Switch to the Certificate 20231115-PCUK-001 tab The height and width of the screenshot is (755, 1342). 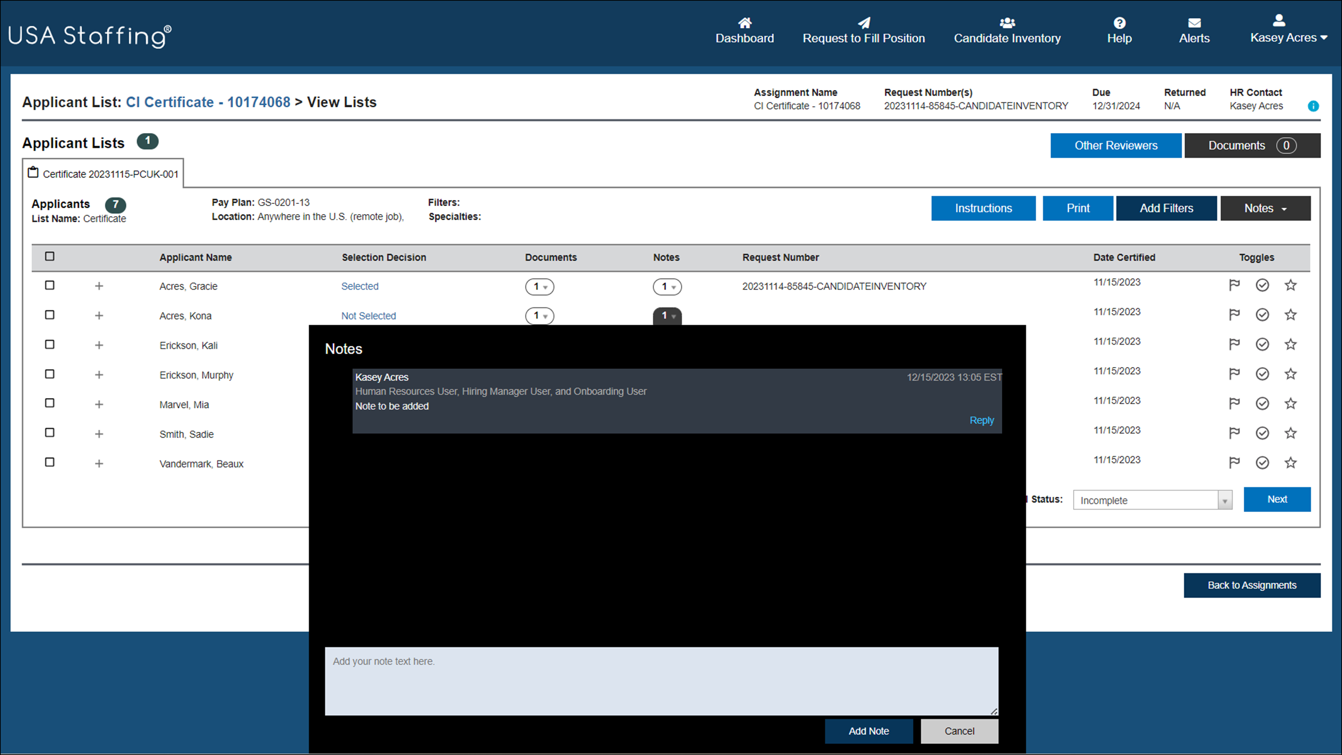click(x=110, y=173)
